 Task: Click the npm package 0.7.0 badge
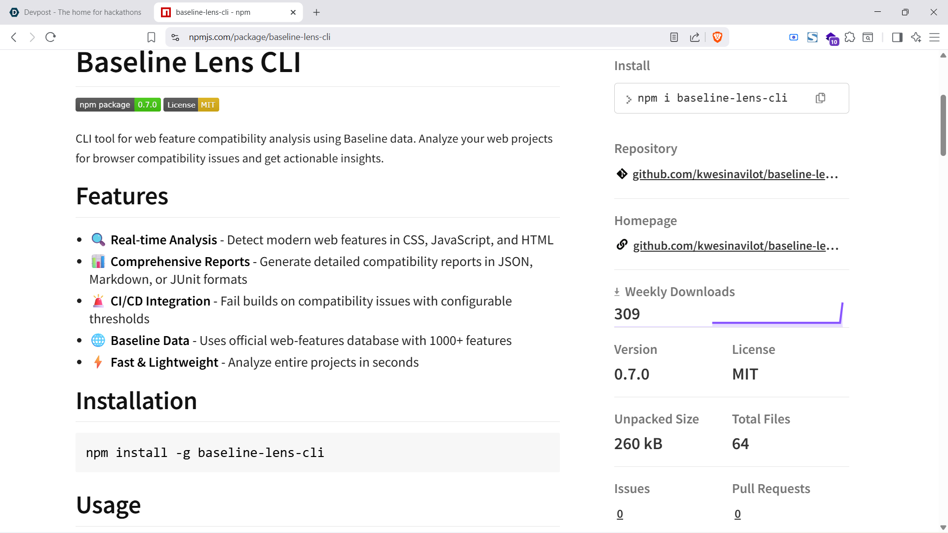pyautogui.click(x=118, y=105)
